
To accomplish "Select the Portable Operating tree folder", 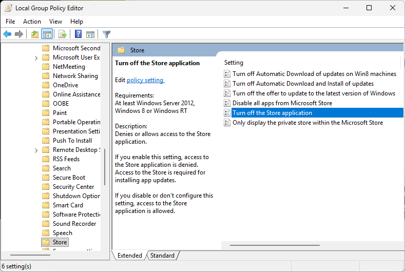I will click(x=76, y=122).
